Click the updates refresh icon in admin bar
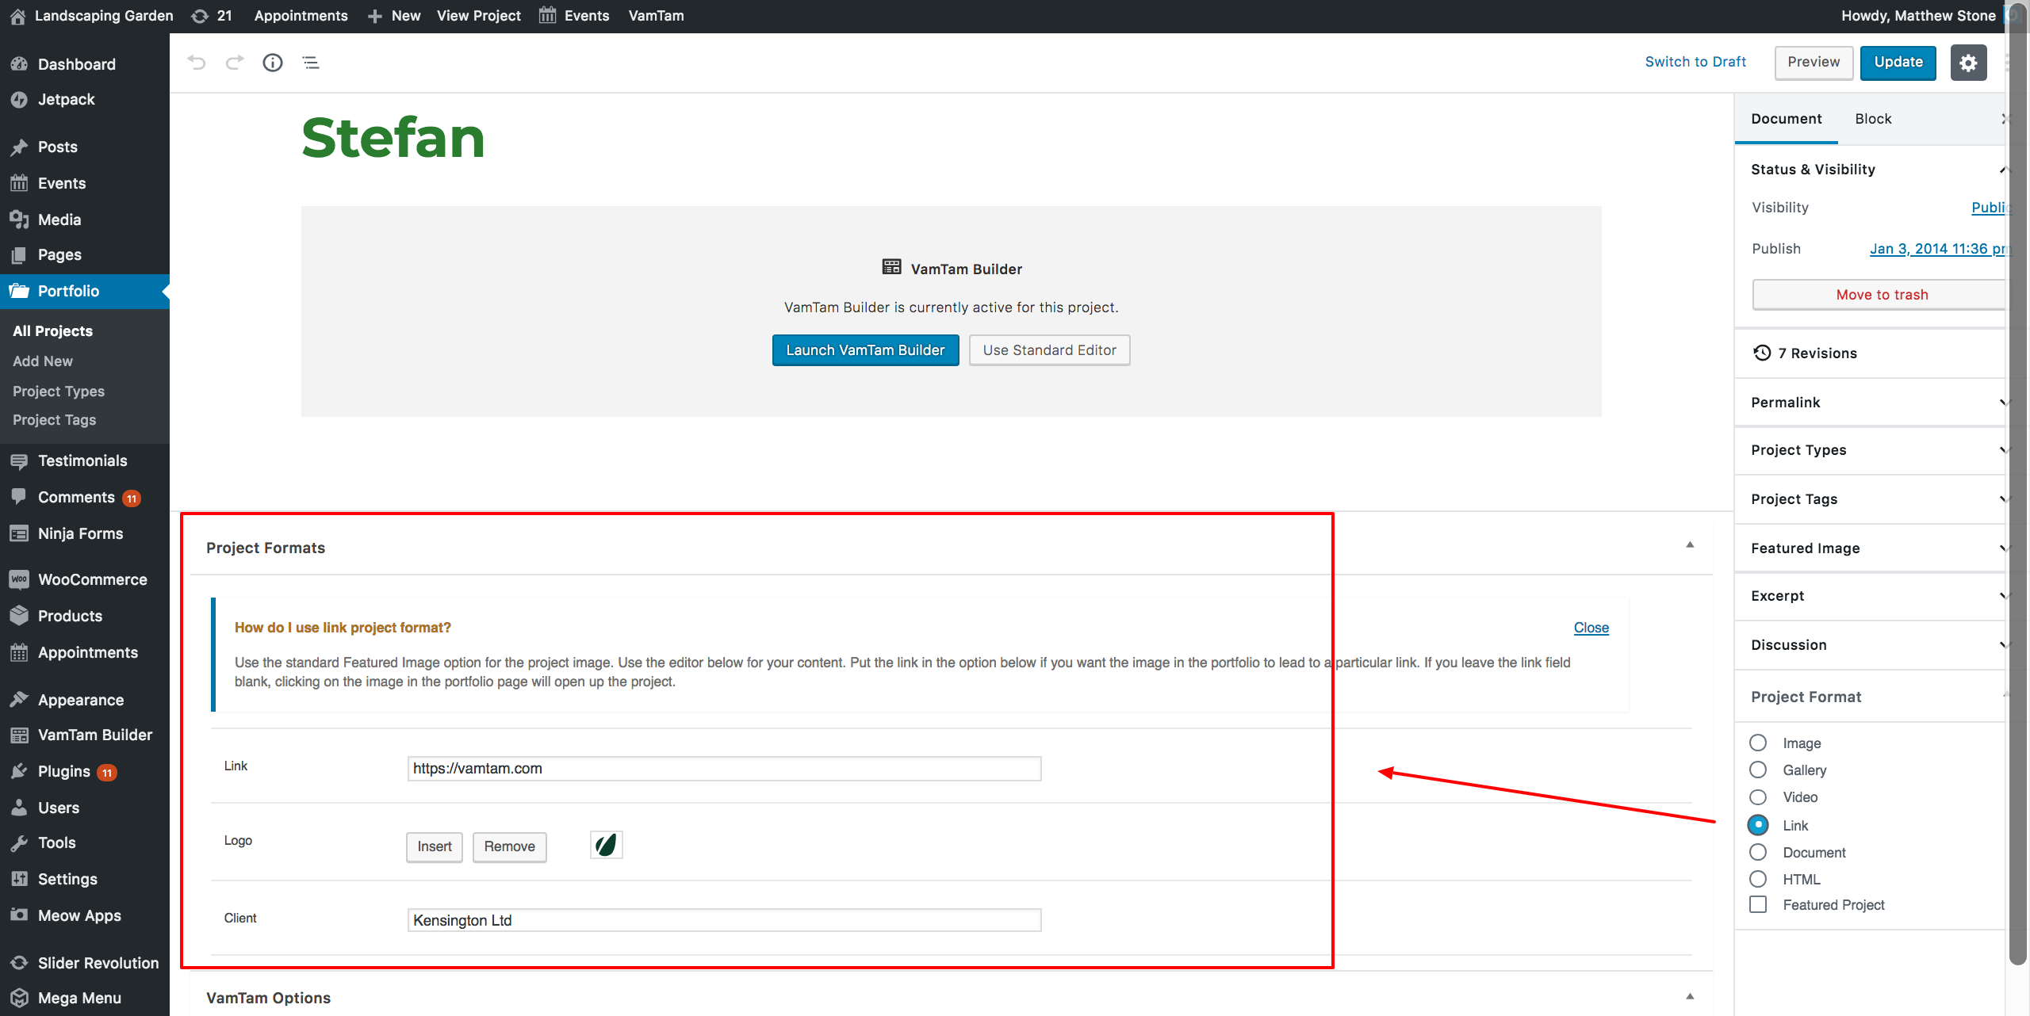Screen dimensions: 2030x1016 click(201, 16)
